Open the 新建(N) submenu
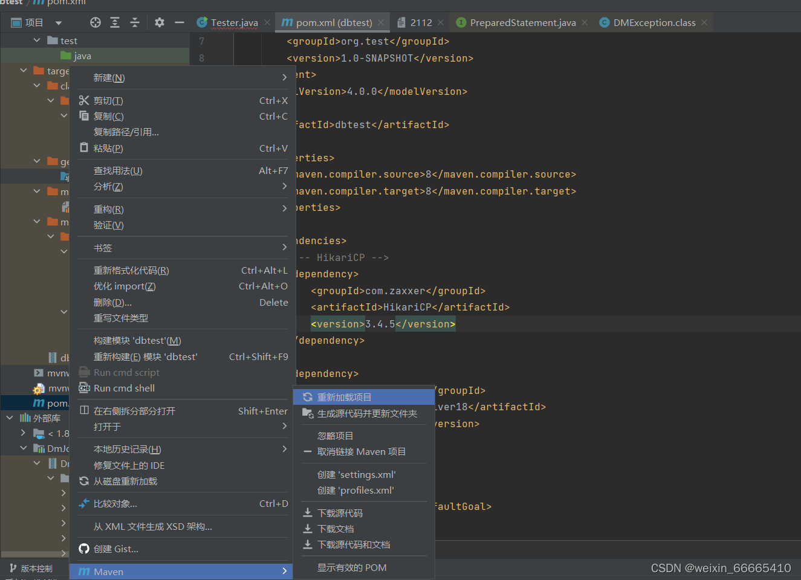Viewport: 801px width, 580px height. click(x=181, y=78)
